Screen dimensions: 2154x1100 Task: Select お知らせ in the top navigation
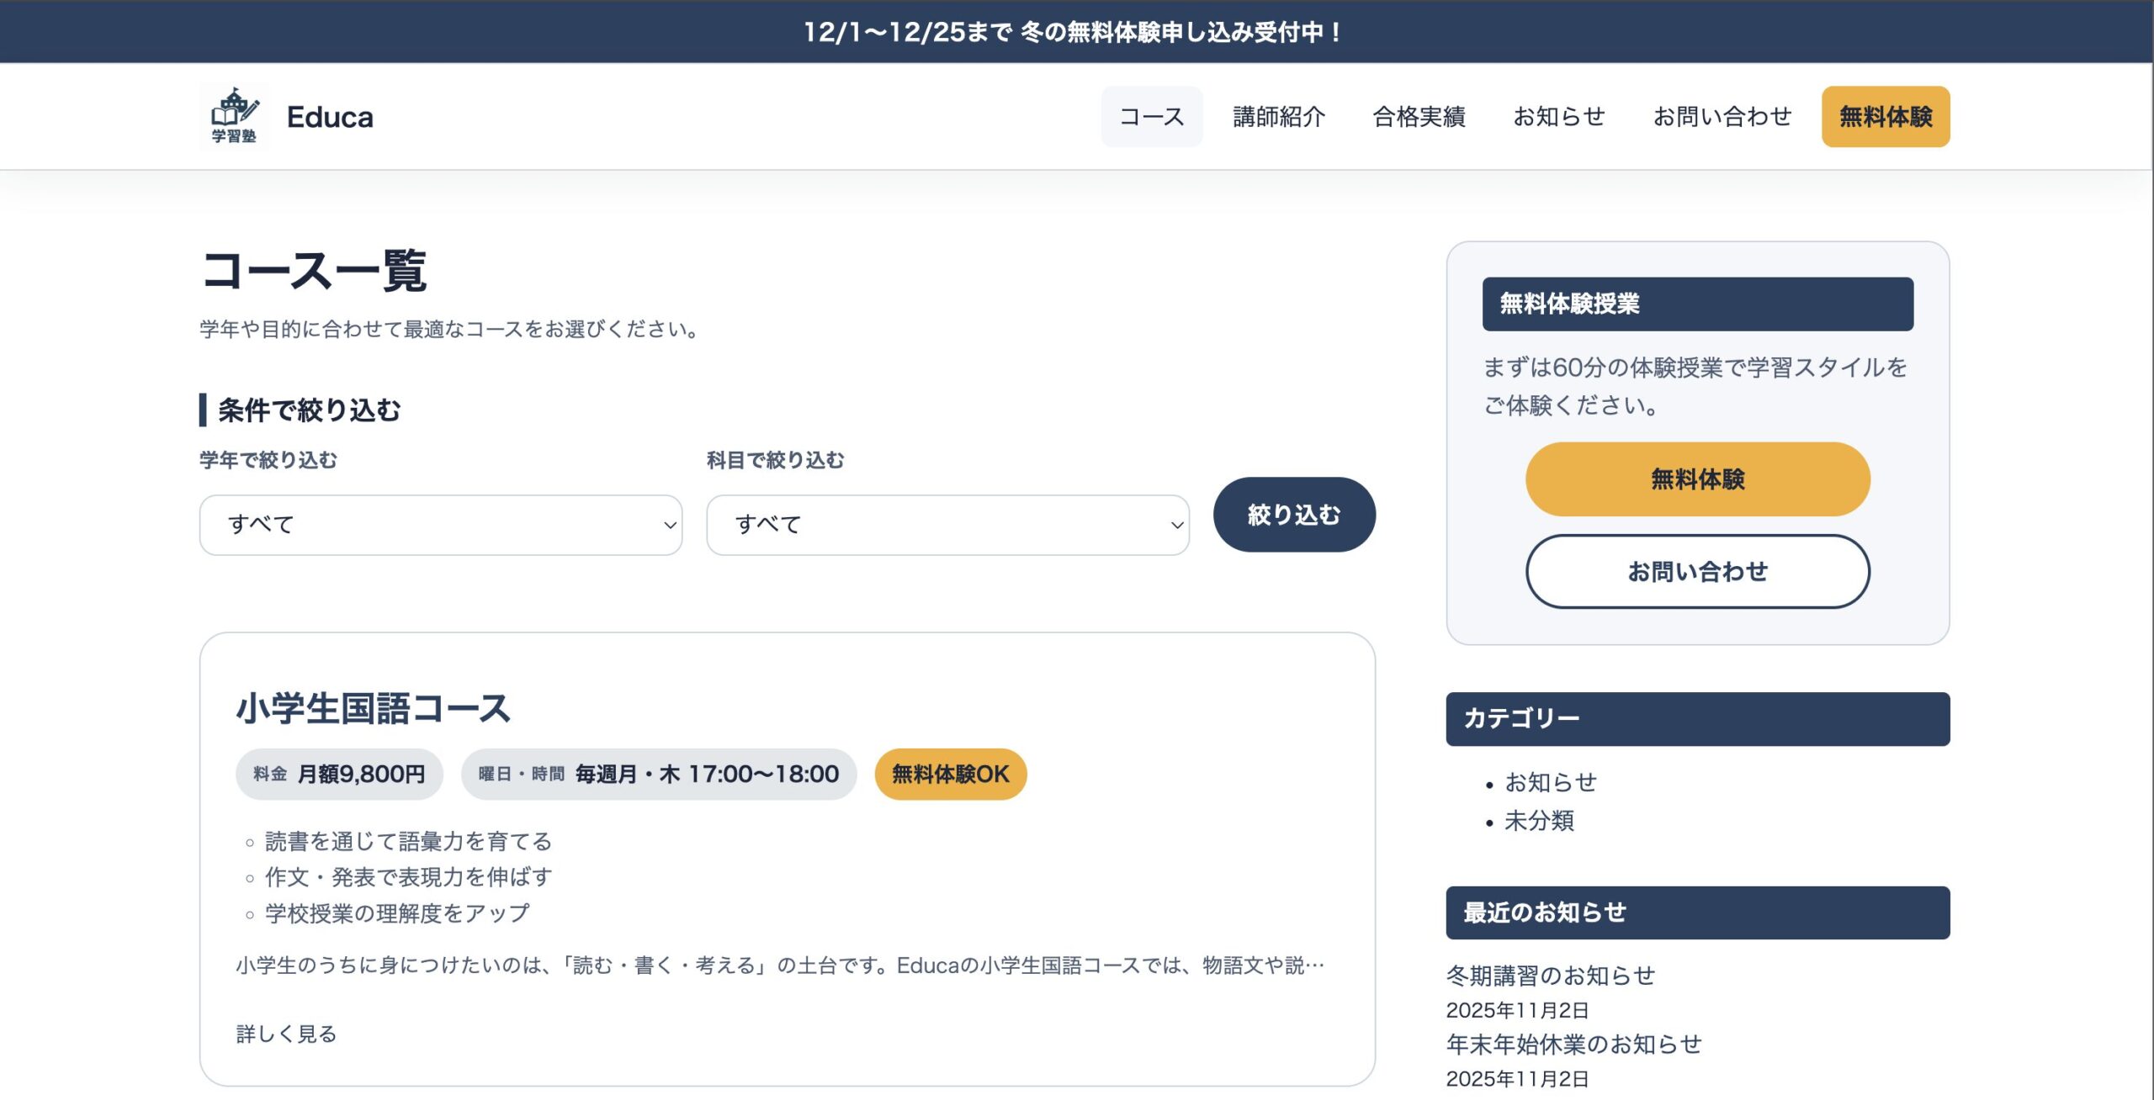pos(1558,116)
